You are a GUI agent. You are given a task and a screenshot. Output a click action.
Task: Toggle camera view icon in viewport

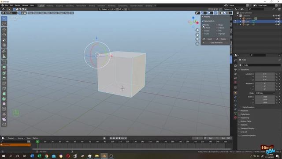coord(197,39)
